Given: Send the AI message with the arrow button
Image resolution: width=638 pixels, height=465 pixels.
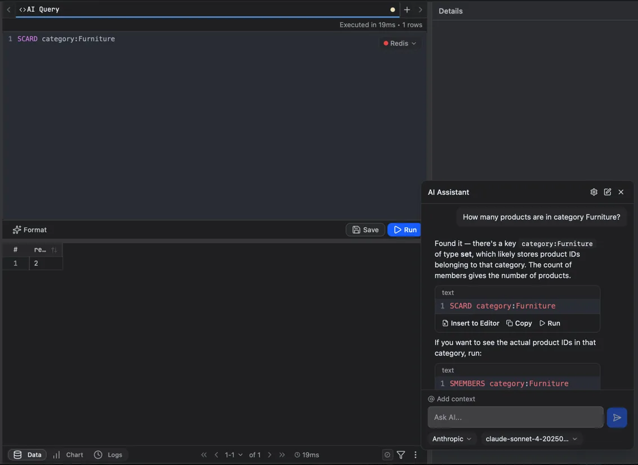Looking at the screenshot, I should pyautogui.click(x=617, y=417).
